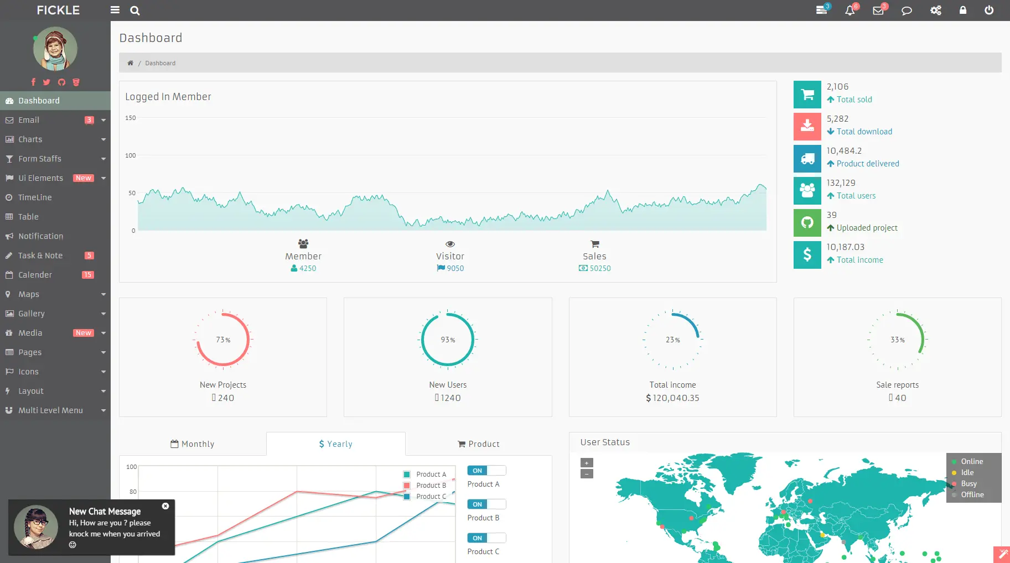Click the shopping cart Total sold tile
This screenshot has width=1010, height=563.
click(x=807, y=95)
